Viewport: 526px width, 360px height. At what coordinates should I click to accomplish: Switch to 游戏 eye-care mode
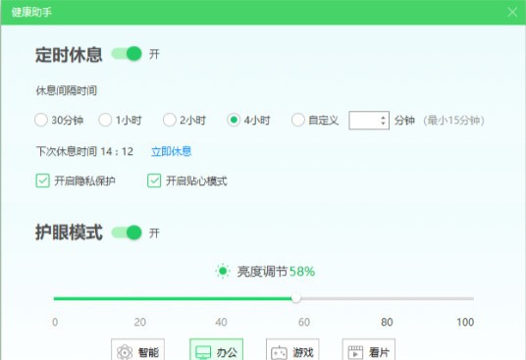point(292,349)
